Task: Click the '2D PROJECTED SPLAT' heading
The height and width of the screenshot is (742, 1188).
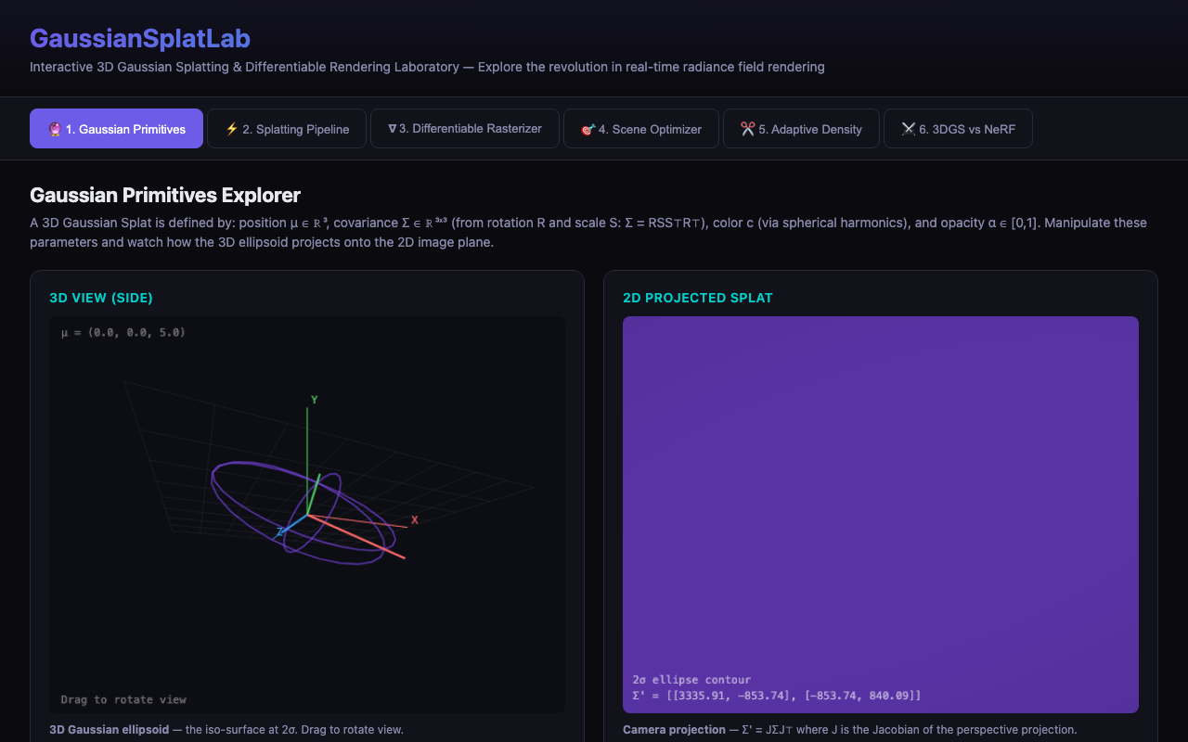Action: [x=698, y=298]
